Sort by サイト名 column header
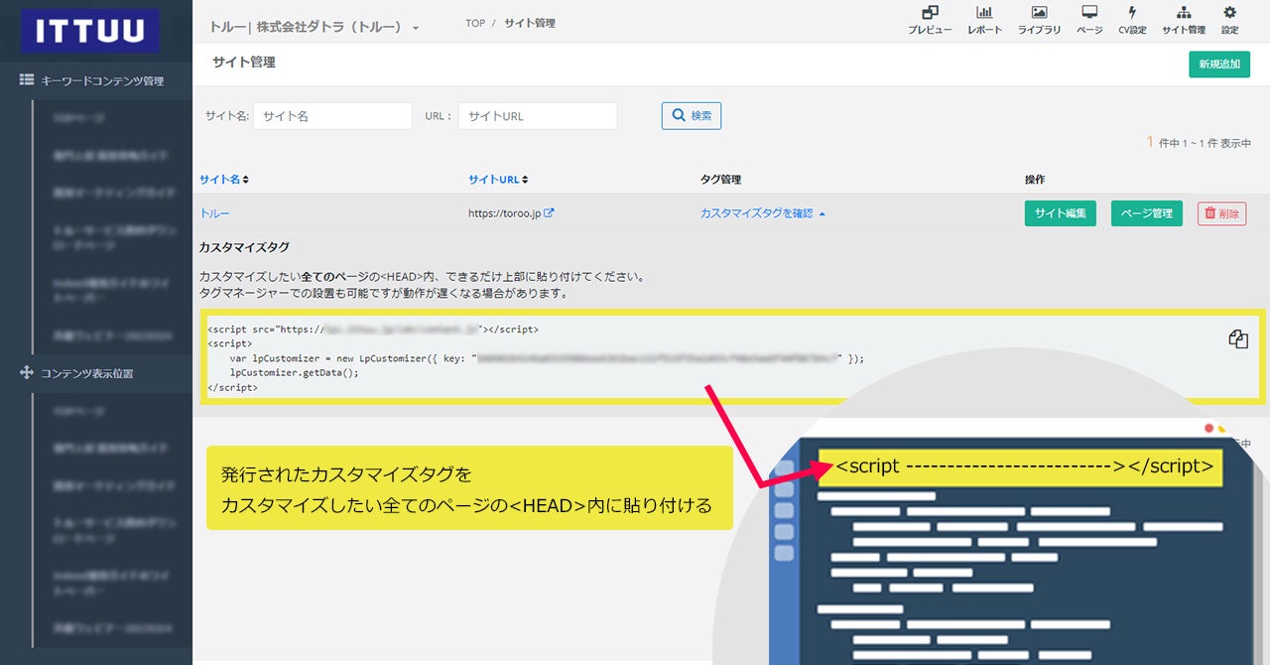 pos(224,180)
